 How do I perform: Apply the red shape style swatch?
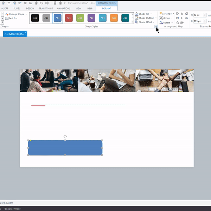[x=69, y=18]
